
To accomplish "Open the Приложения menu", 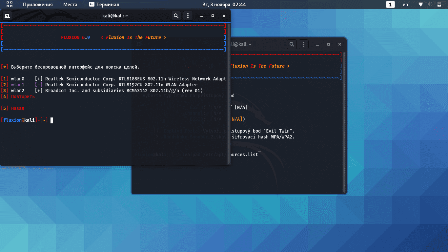I will tap(38, 4).
